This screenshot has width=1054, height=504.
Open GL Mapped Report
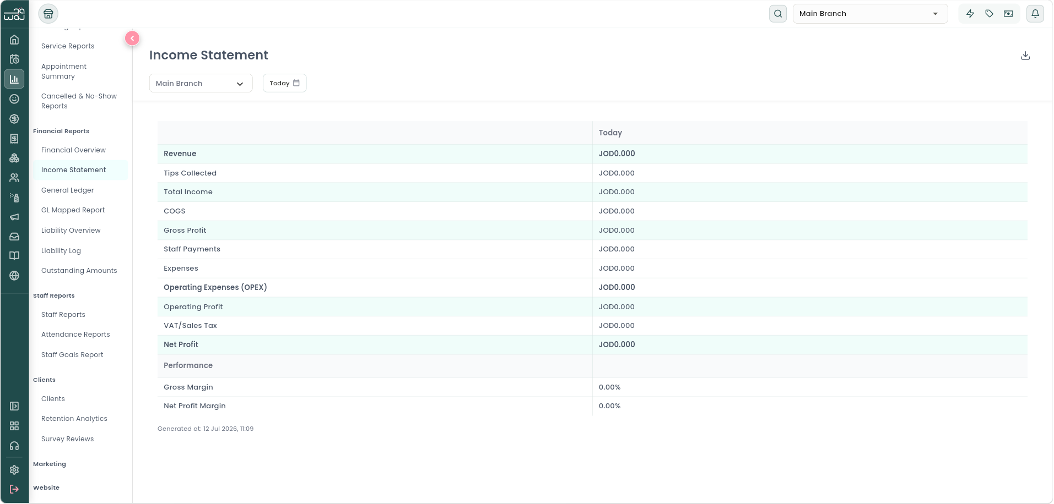point(73,210)
